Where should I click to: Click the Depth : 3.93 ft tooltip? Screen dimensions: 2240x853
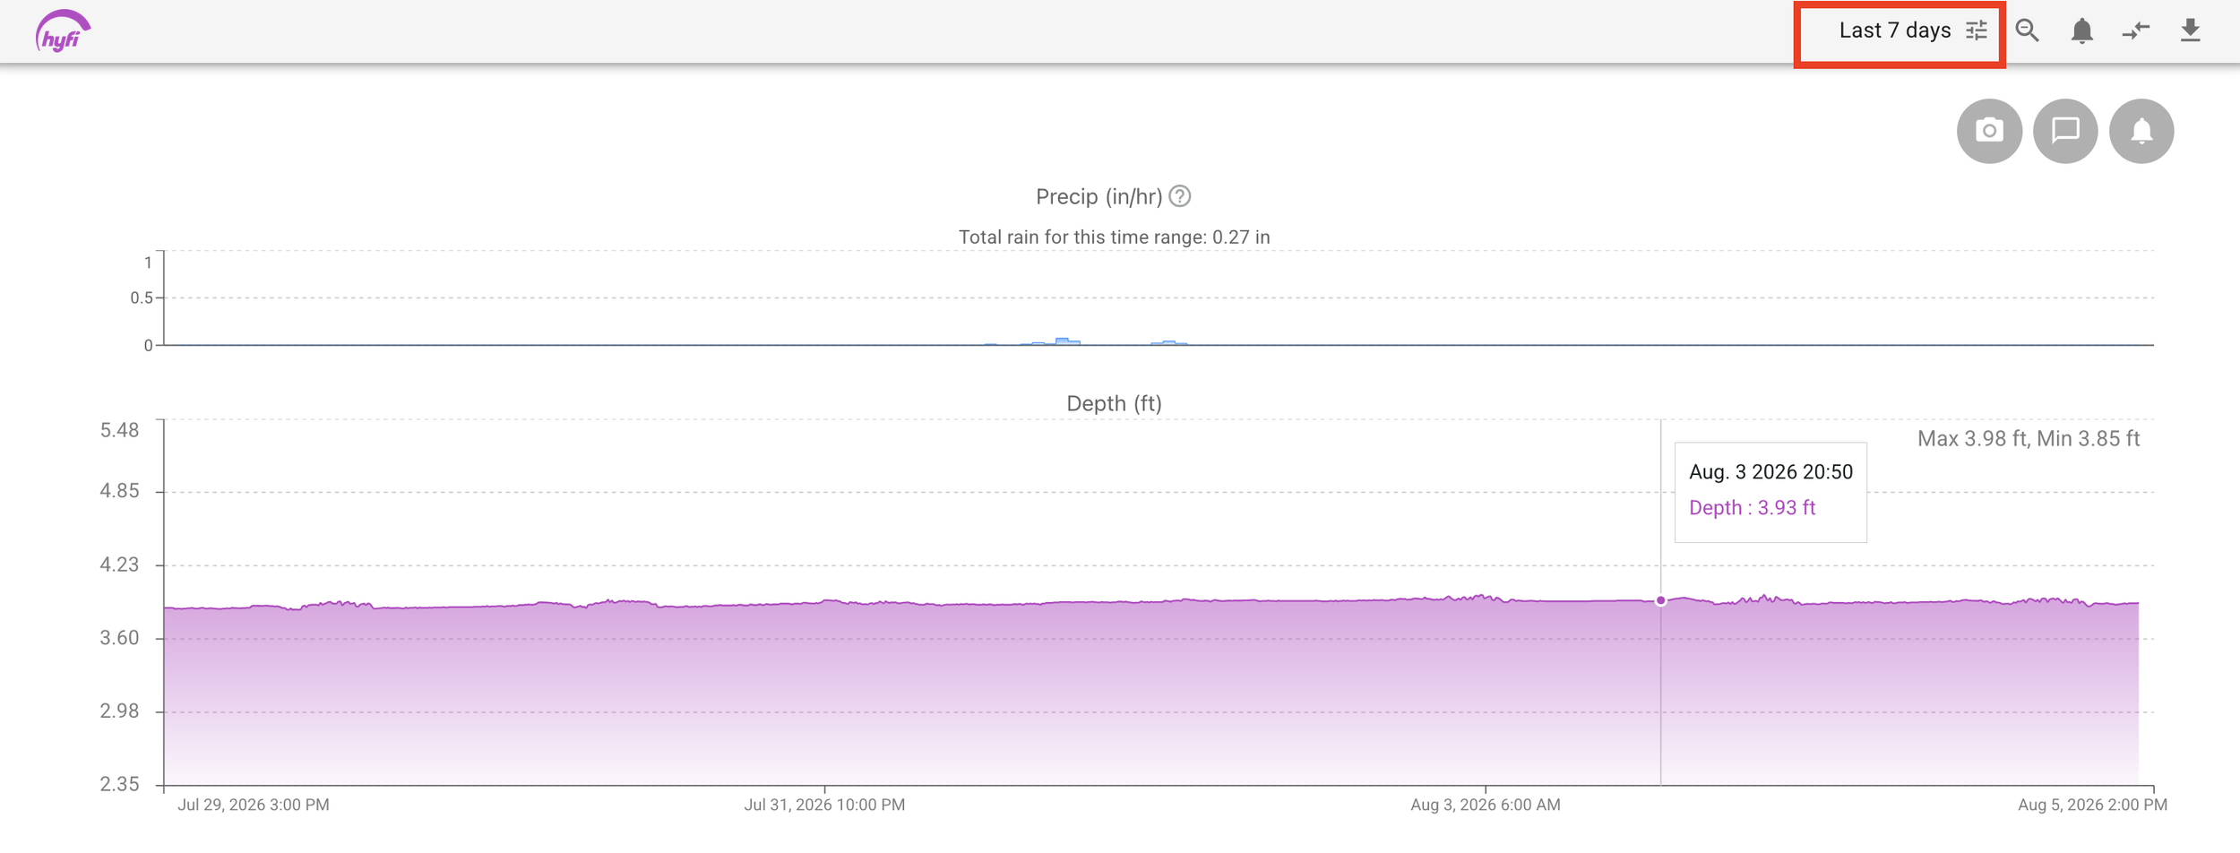1752,508
